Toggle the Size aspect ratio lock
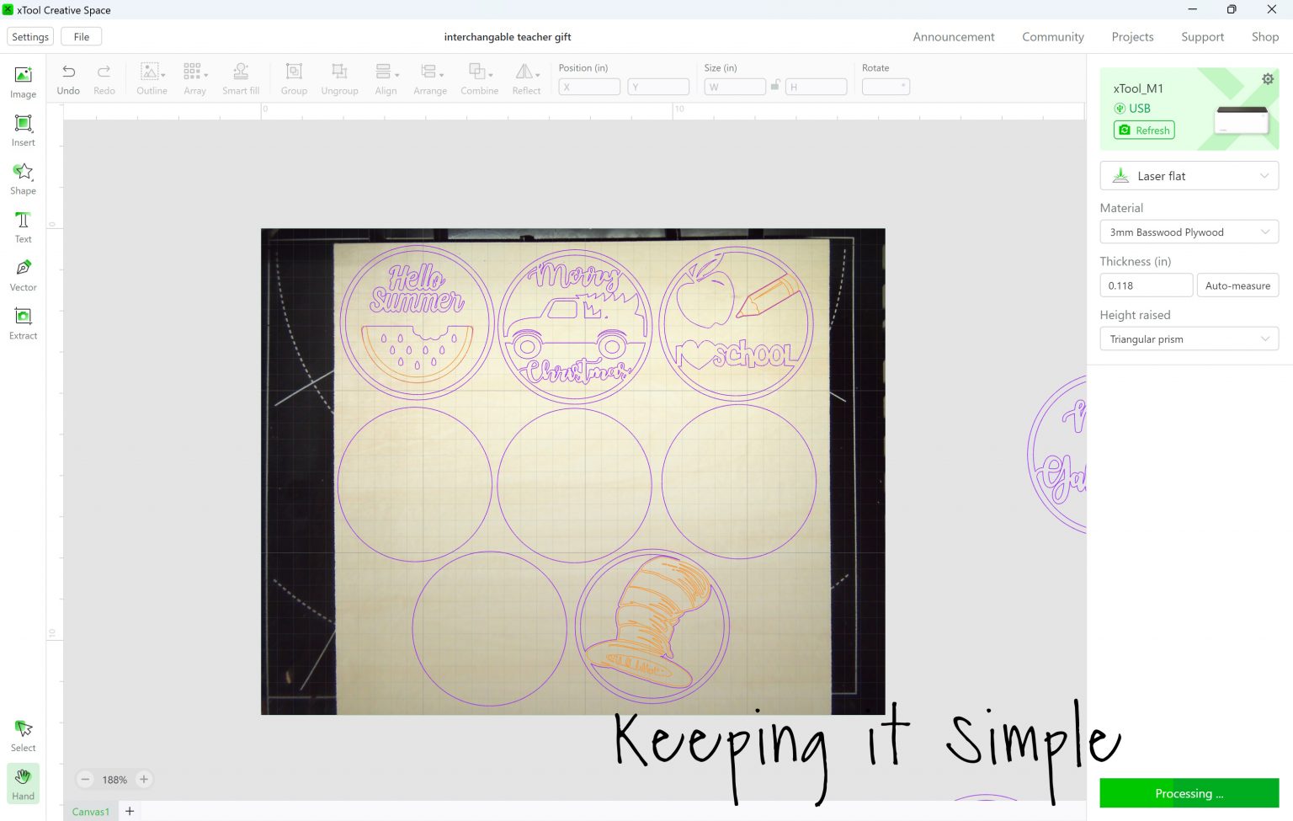This screenshot has width=1293, height=821. click(x=775, y=86)
